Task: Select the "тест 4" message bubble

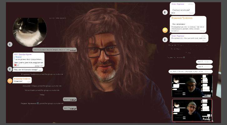Action: (x=204, y=67)
